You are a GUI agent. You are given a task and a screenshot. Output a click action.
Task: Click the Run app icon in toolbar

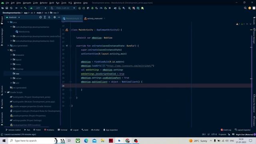point(79,8)
